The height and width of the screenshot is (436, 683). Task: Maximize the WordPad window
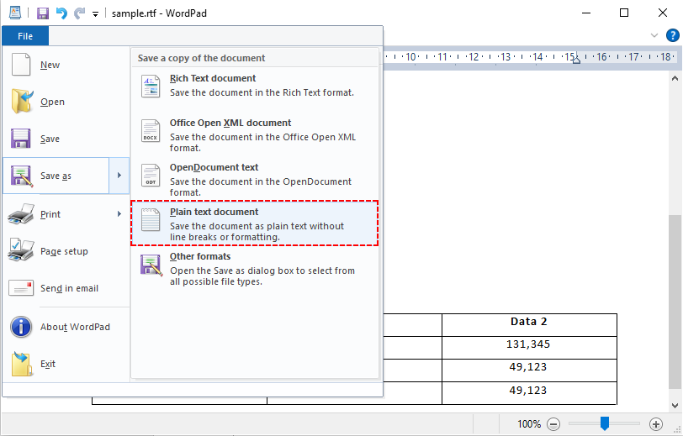(x=624, y=13)
